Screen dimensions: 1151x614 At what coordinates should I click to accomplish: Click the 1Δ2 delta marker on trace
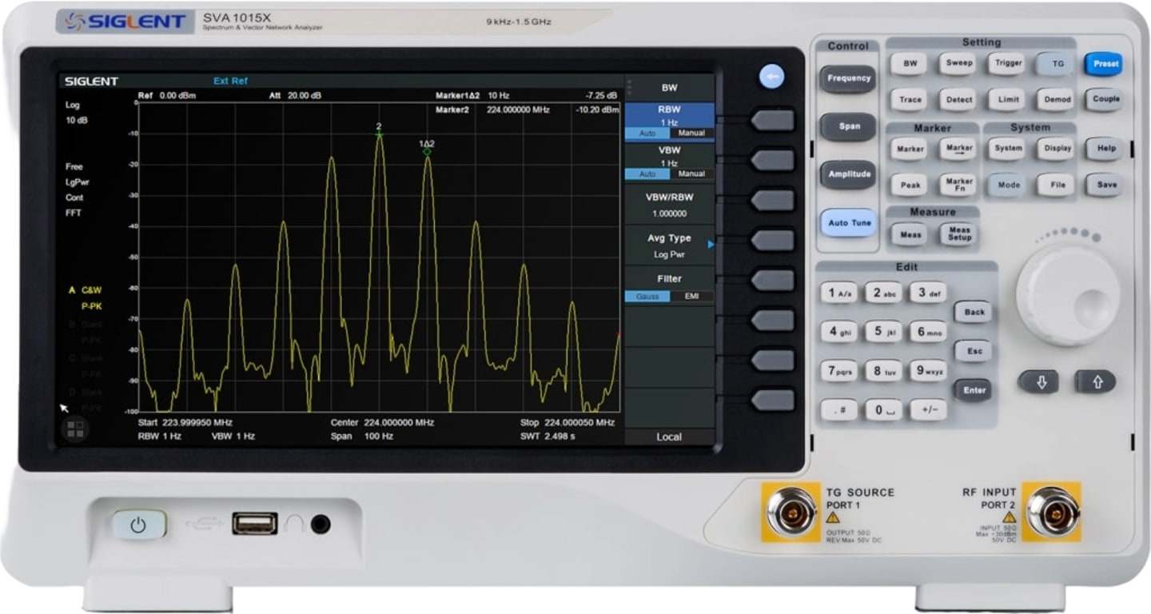(x=427, y=148)
